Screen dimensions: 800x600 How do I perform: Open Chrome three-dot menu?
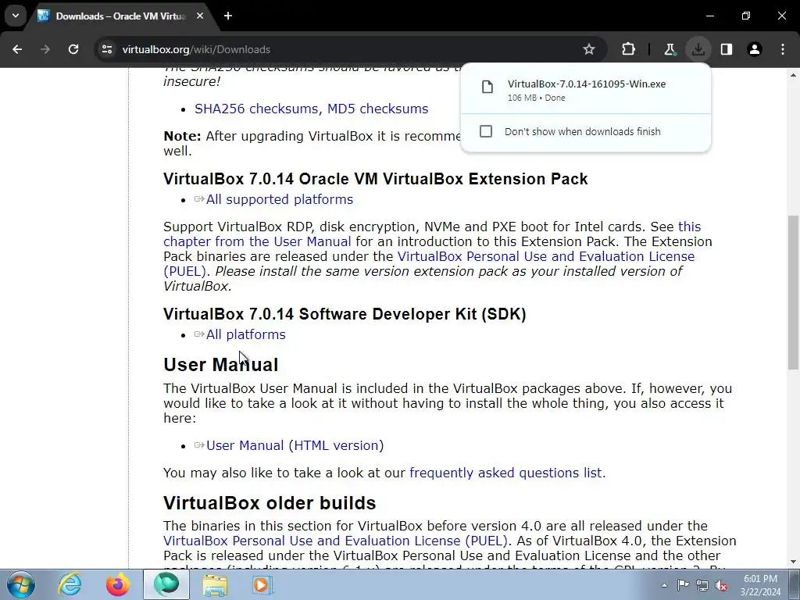pos(783,49)
